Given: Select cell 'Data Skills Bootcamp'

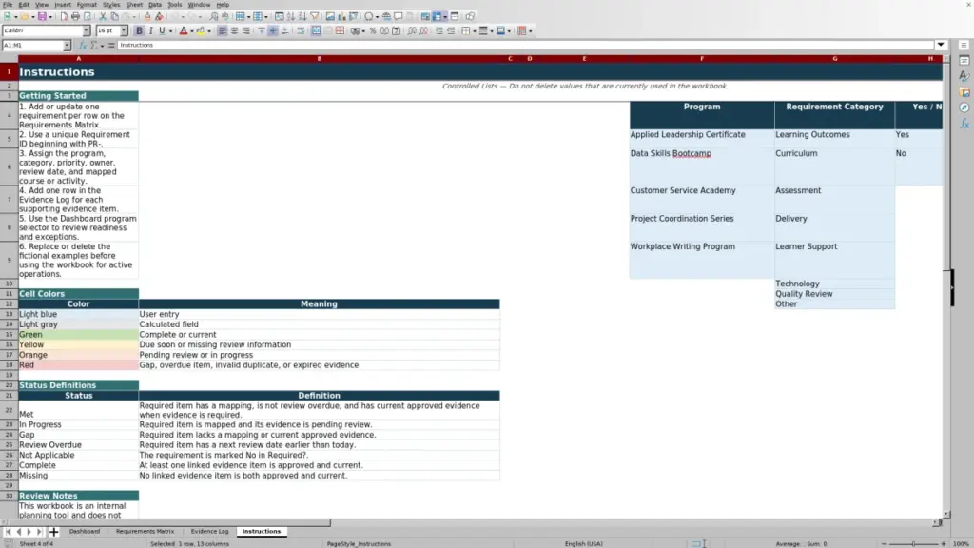Looking at the screenshot, I should tap(702, 166).
